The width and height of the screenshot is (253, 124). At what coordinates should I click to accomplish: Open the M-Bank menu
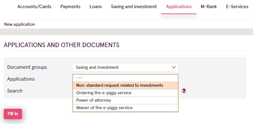209,7
